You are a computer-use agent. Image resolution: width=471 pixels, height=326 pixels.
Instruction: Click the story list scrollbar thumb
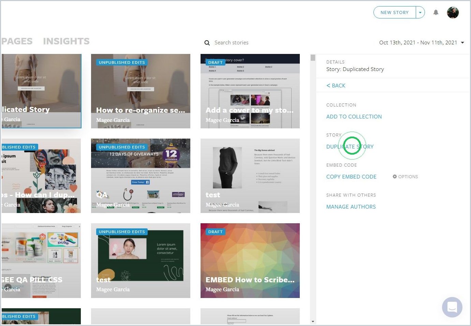click(313, 58)
